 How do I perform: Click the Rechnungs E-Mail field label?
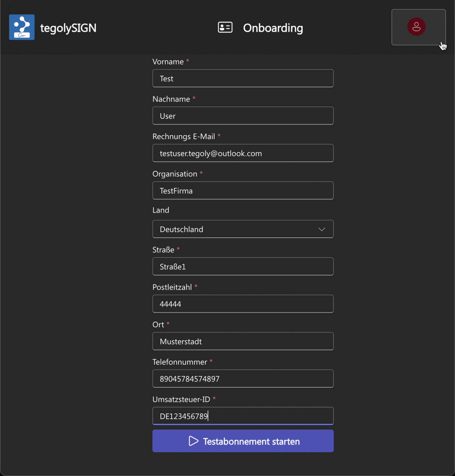(183, 136)
